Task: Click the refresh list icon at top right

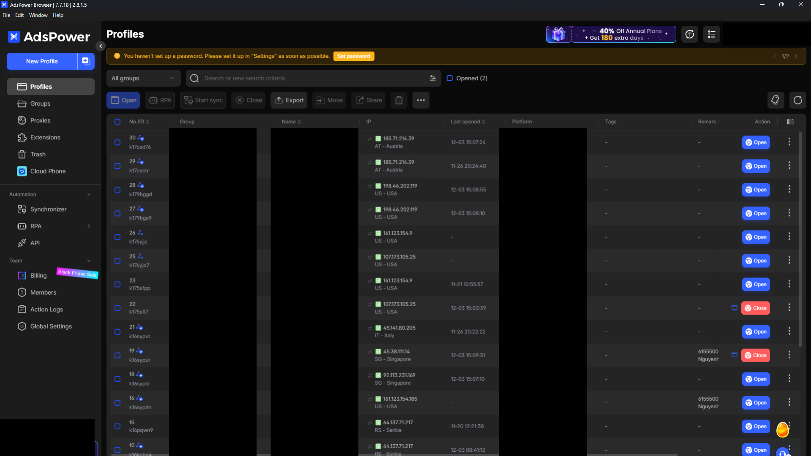Action: pyautogui.click(x=797, y=100)
